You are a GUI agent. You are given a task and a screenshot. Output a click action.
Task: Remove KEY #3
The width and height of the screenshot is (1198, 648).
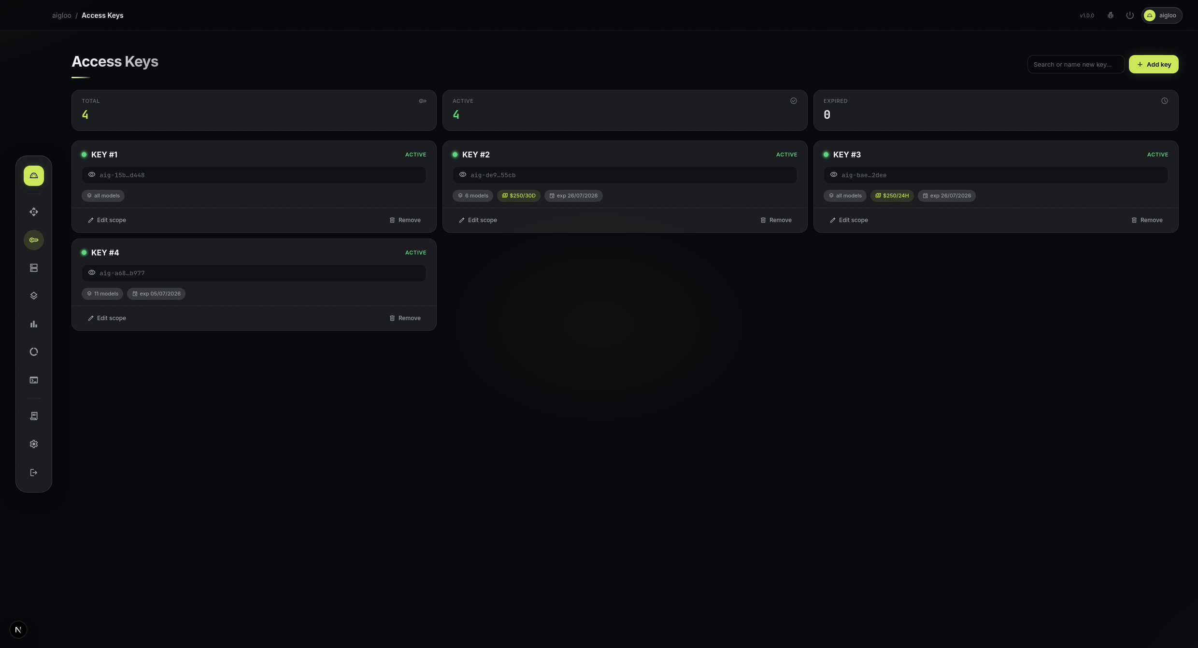(1147, 220)
